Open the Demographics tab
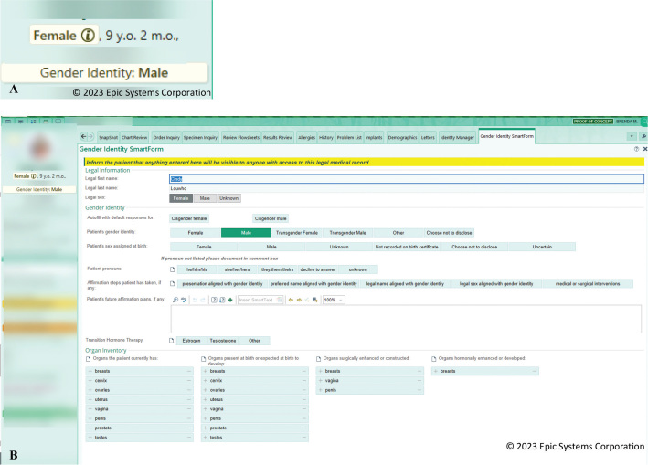648x465 pixels. [x=402, y=138]
